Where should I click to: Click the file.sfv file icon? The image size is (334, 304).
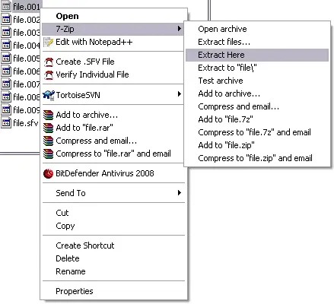[6, 123]
